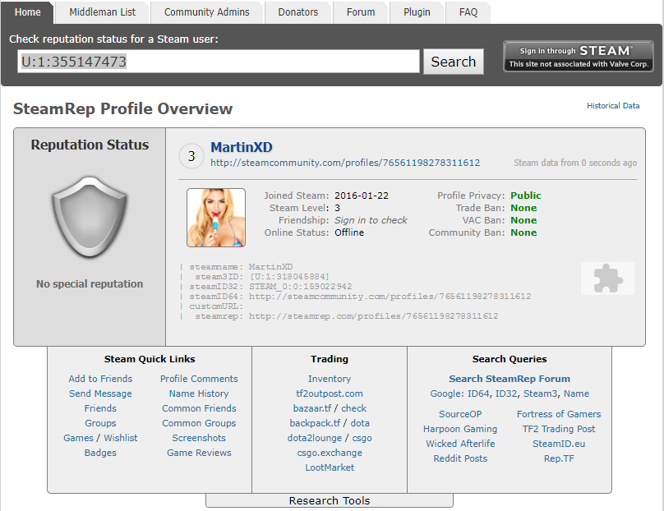Open the Friends quick link
Image resolution: width=664 pixels, height=511 pixels.
point(100,408)
